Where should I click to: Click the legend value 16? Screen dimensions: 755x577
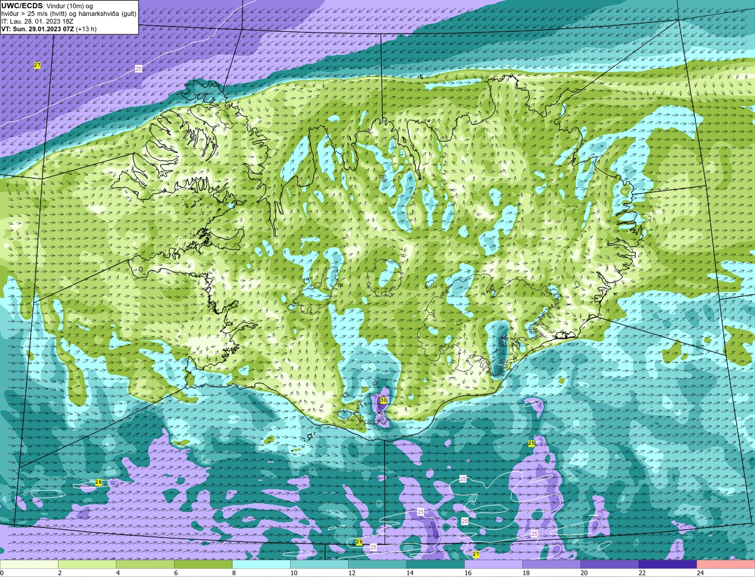(x=468, y=573)
